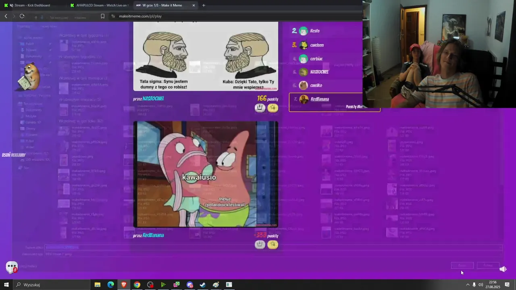Focus the makeitmeme.com/pl/play address bar
The width and height of the screenshot is (516, 290).
(140, 16)
